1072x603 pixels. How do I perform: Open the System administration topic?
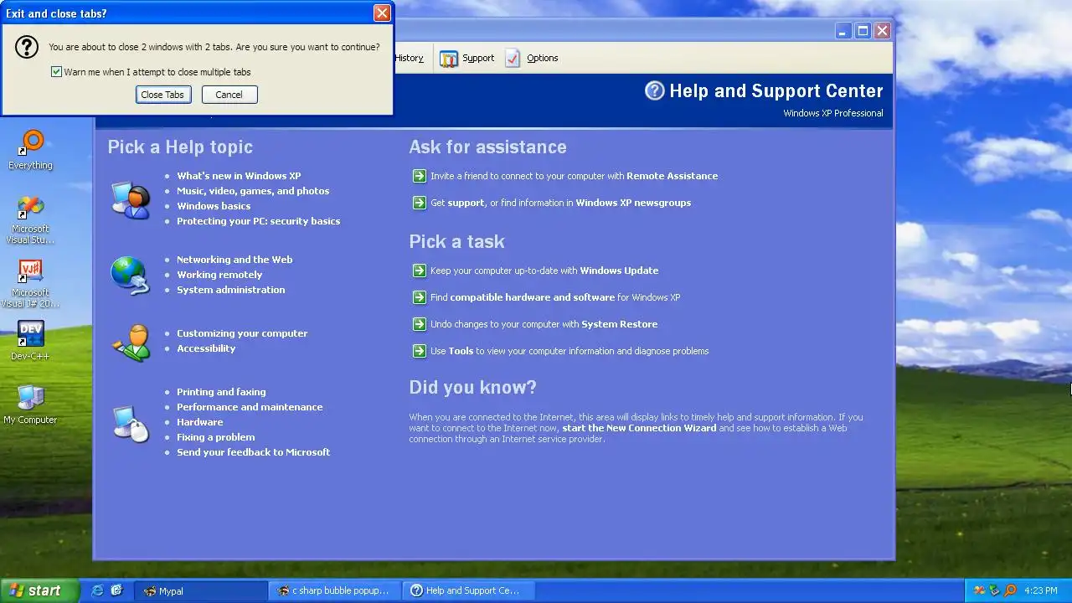tap(230, 290)
